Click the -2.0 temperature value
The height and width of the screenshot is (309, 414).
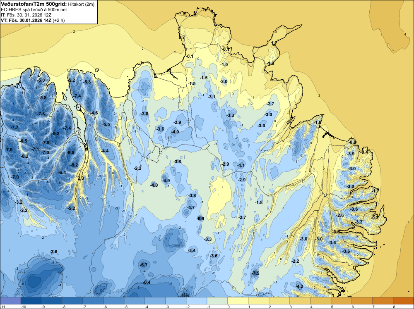224,82
